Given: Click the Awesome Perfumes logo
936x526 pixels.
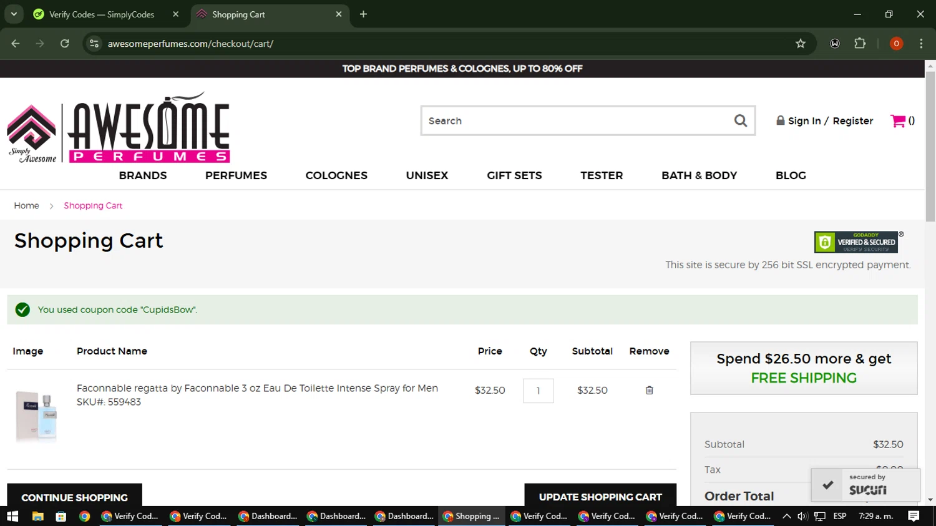Looking at the screenshot, I should click(x=119, y=128).
